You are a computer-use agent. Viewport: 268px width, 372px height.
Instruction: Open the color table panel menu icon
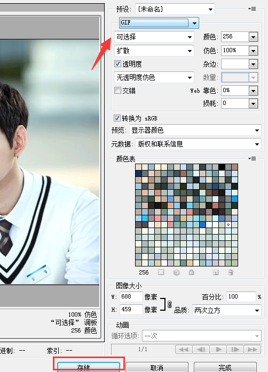[x=252, y=158]
